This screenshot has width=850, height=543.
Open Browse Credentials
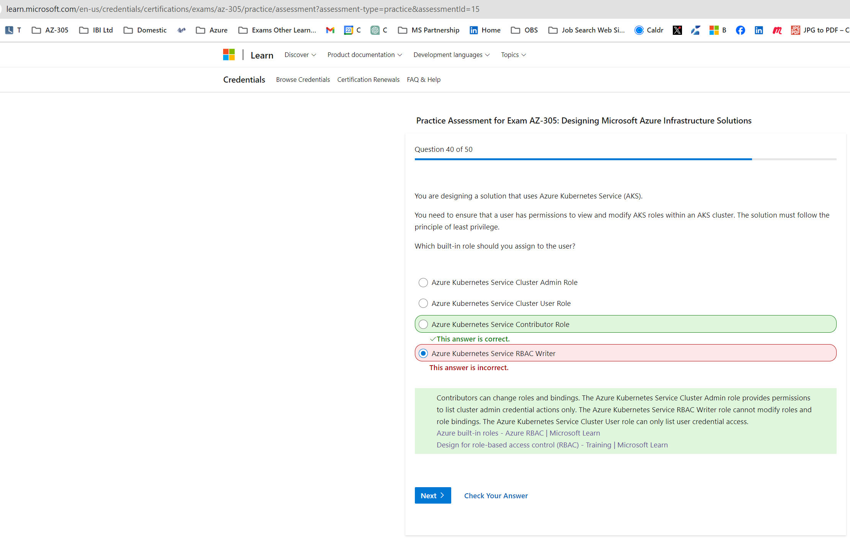coord(303,80)
